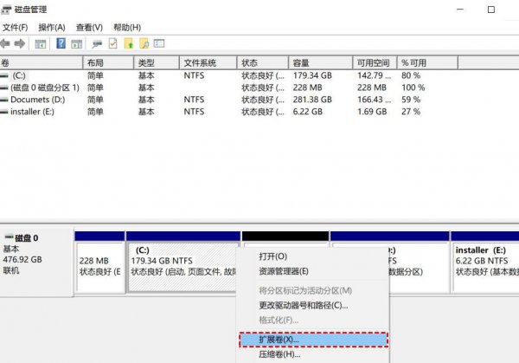This screenshot has width=519, height=363.
Task: Select 压缩卷(H)... in context menu
Action: coord(312,354)
